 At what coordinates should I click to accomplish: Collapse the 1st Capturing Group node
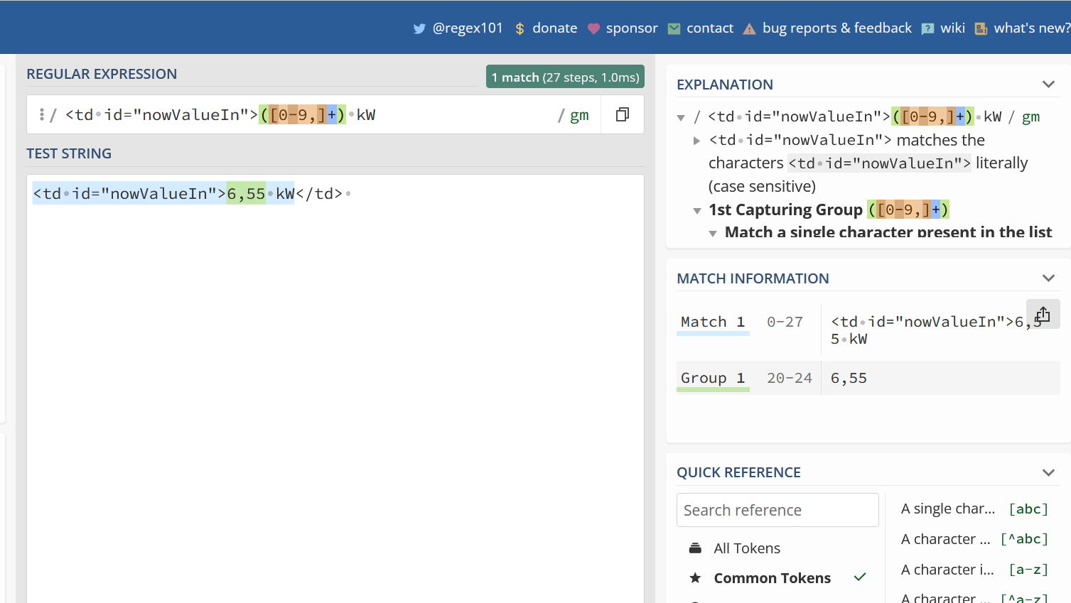pos(696,210)
